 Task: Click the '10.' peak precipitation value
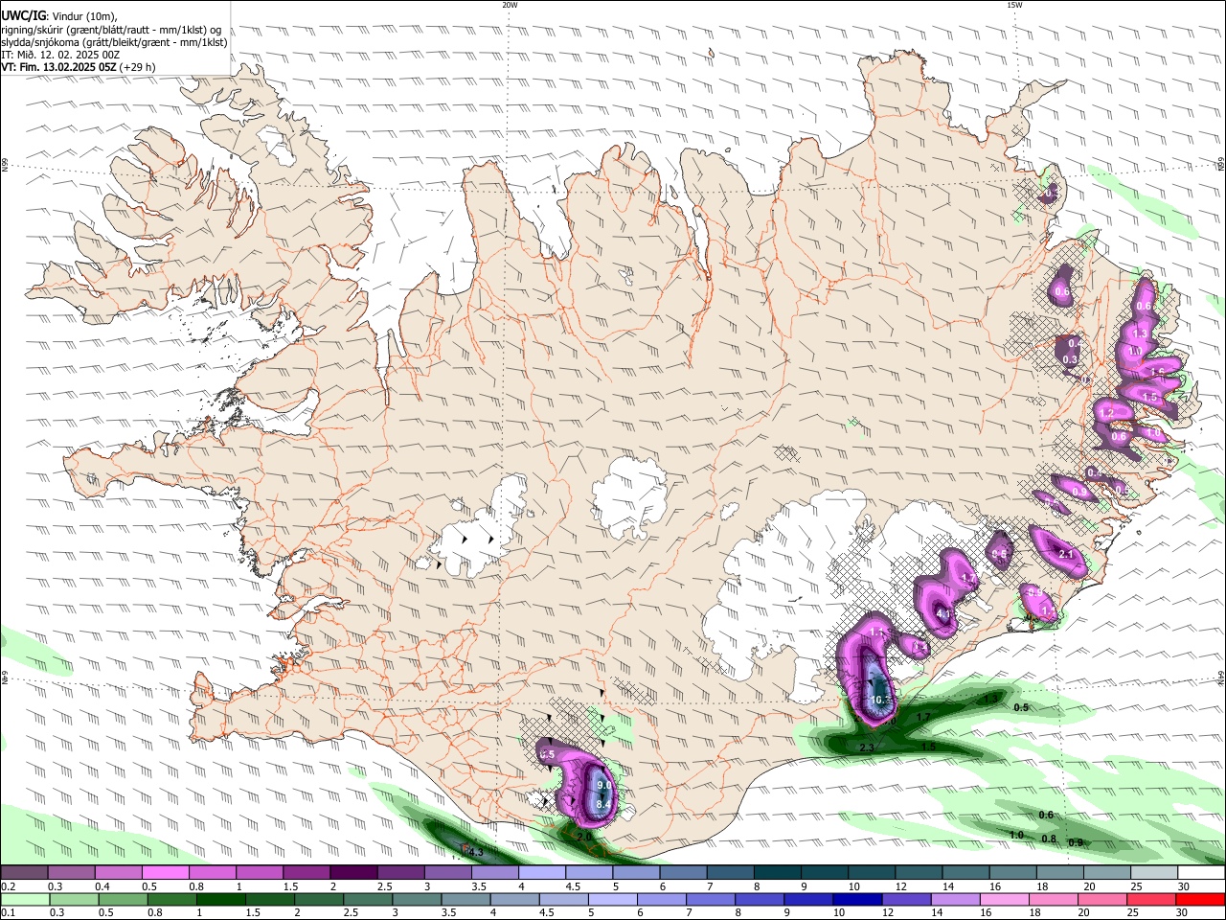pos(880,700)
